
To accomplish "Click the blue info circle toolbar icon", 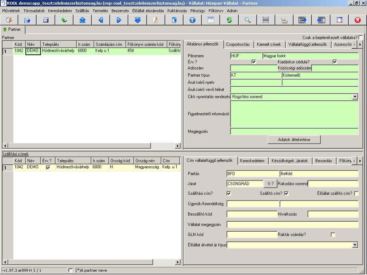I will click(192, 20).
